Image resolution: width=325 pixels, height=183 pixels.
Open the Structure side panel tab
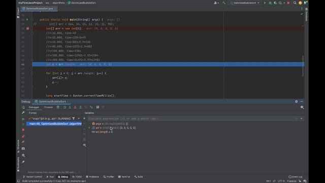[18, 146]
